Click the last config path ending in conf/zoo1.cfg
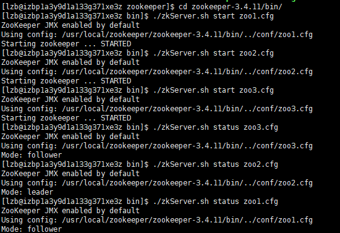 (187, 220)
